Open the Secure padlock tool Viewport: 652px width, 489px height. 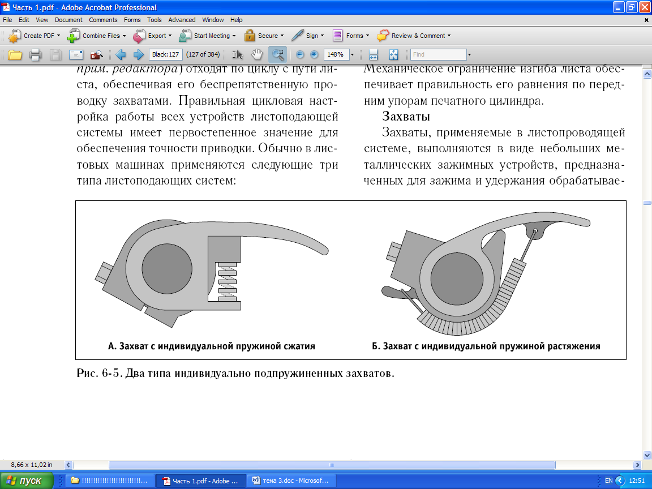click(x=264, y=36)
